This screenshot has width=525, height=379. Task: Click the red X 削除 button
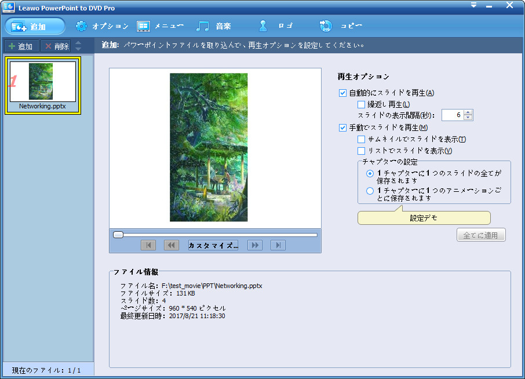56,46
